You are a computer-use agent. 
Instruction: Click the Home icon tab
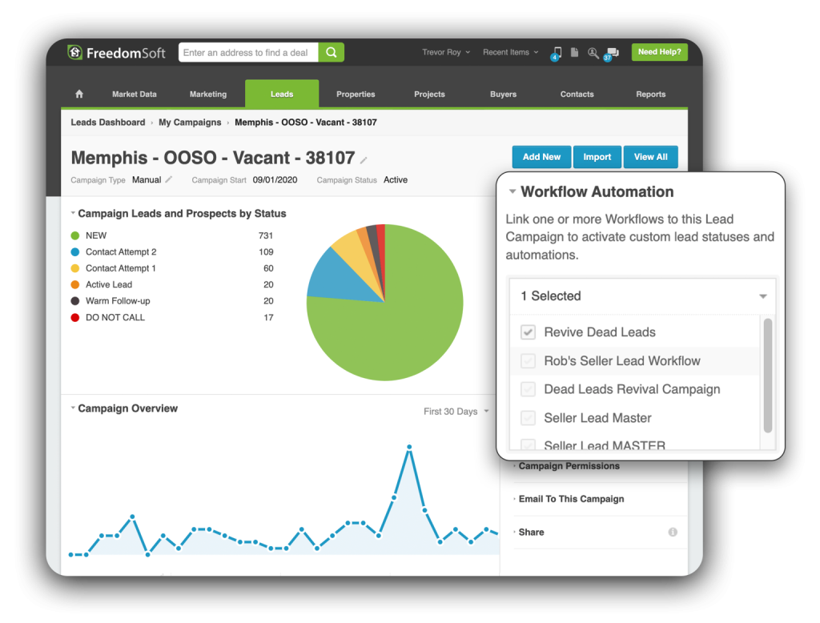[x=79, y=94]
